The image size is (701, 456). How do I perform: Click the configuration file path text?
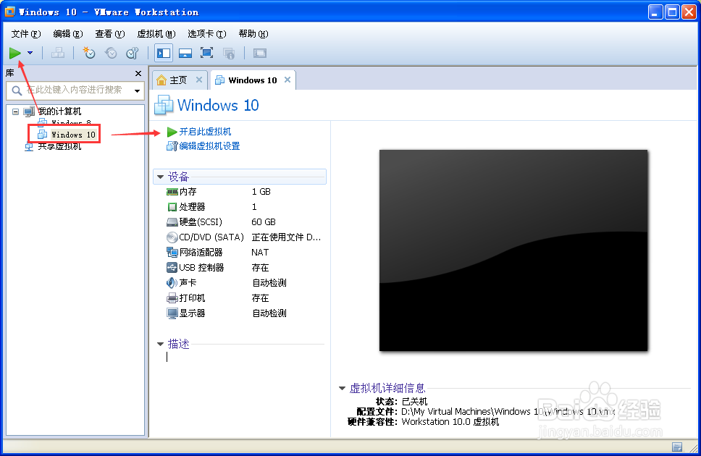point(508,412)
